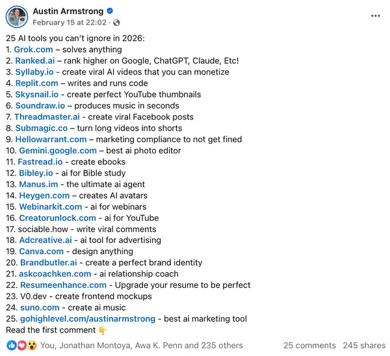View the 245 shares
The width and height of the screenshot is (390, 356).
[363, 345]
